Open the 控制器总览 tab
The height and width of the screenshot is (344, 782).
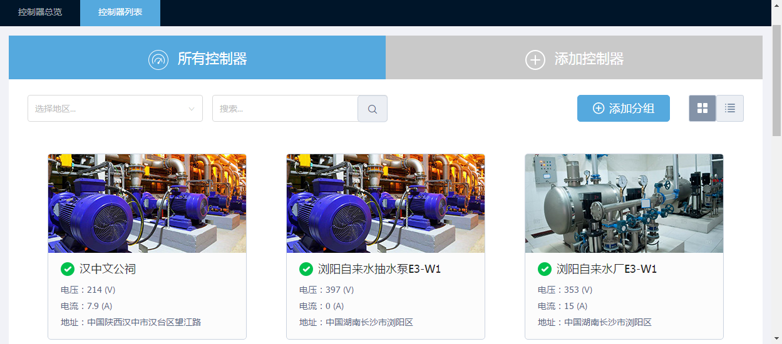(x=40, y=12)
